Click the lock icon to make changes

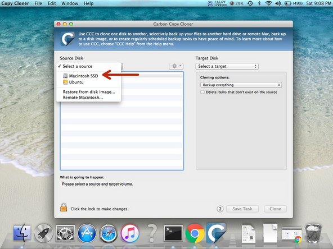64,208
